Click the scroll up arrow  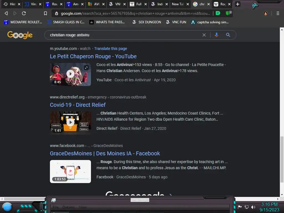pos(282,29)
